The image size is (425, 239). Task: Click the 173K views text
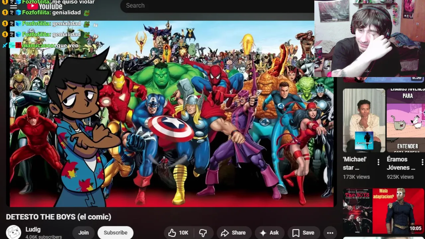coord(356,177)
